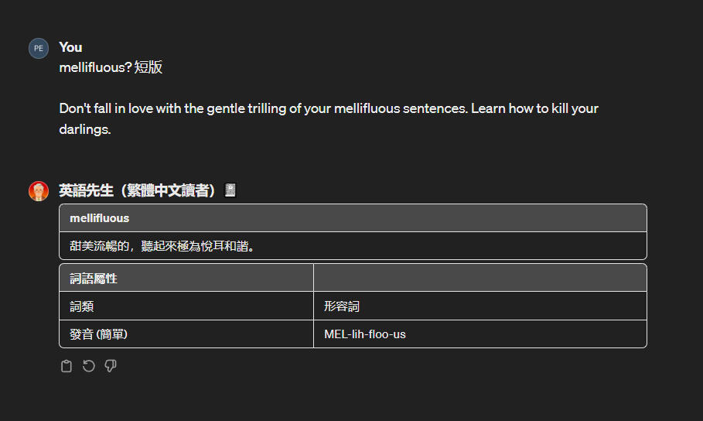Select the 詞類 row label
Screen dimensions: 703x421
click(x=82, y=306)
